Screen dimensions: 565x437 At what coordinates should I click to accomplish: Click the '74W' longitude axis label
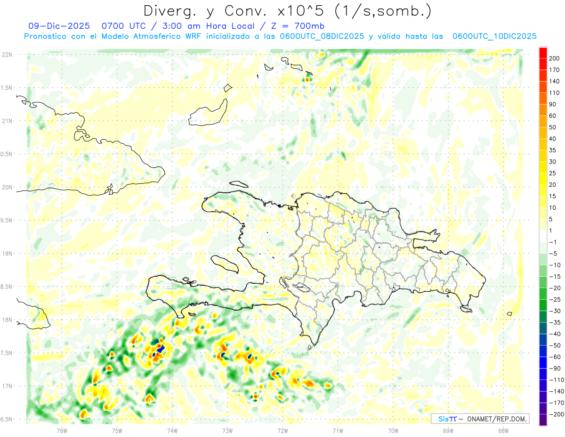pos(172,430)
